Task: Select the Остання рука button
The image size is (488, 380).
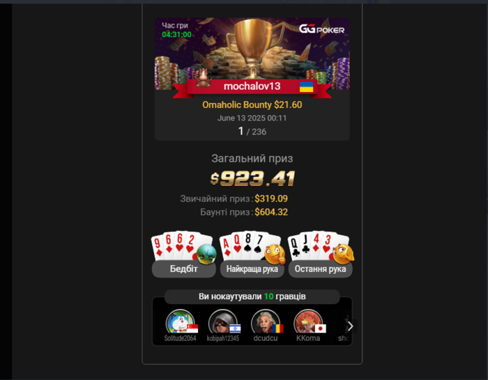Action: pyautogui.click(x=320, y=268)
